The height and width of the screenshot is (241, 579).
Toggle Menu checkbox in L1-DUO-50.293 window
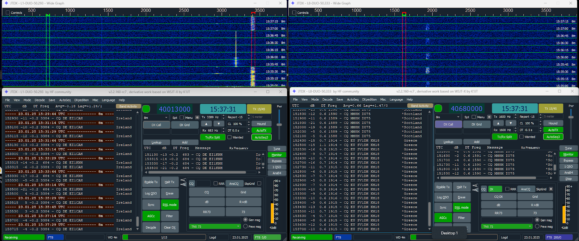coord(197,118)
